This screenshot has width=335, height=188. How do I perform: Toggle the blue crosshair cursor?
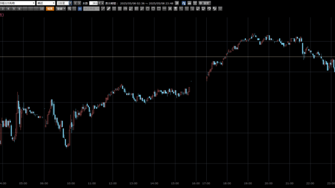point(80,9)
